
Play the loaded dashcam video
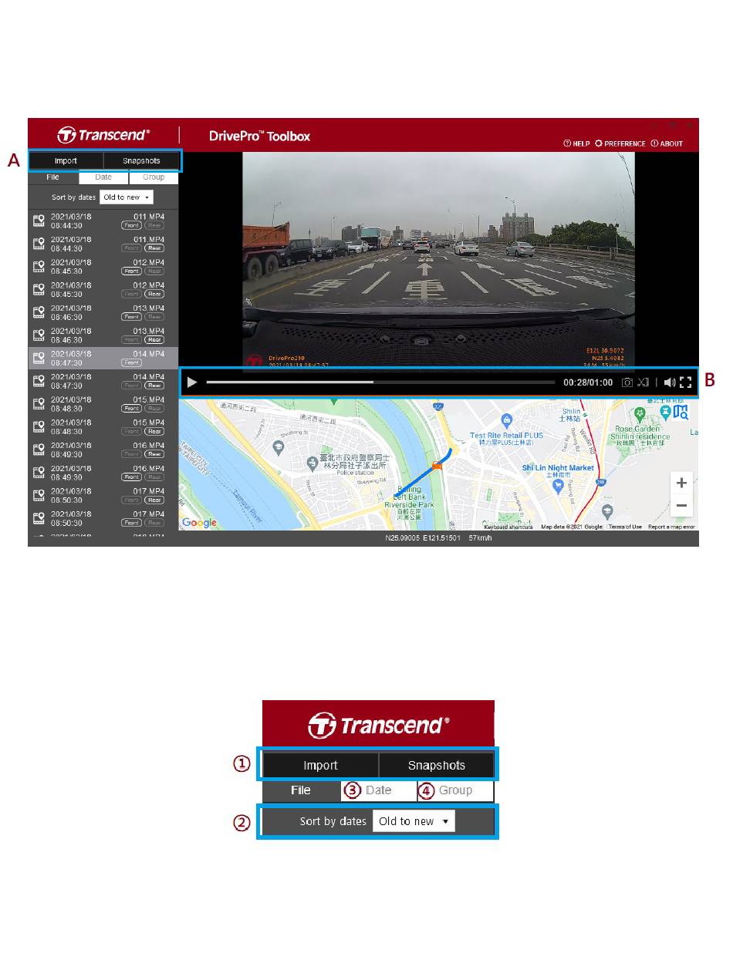click(x=192, y=382)
